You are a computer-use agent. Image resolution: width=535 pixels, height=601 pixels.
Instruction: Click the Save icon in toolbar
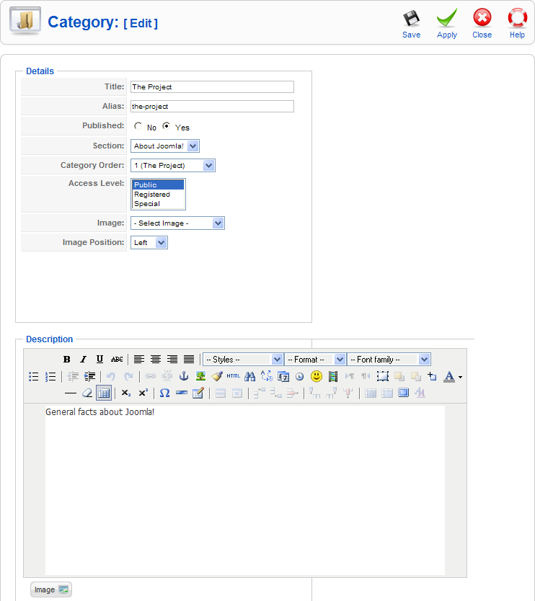pos(411,22)
